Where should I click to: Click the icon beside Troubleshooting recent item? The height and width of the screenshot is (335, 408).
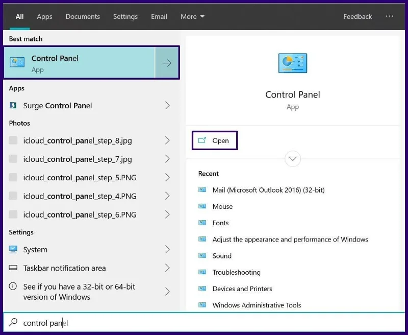pos(202,272)
